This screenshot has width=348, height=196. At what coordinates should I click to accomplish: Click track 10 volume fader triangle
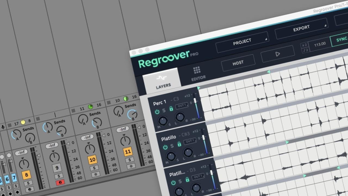coord(104,135)
